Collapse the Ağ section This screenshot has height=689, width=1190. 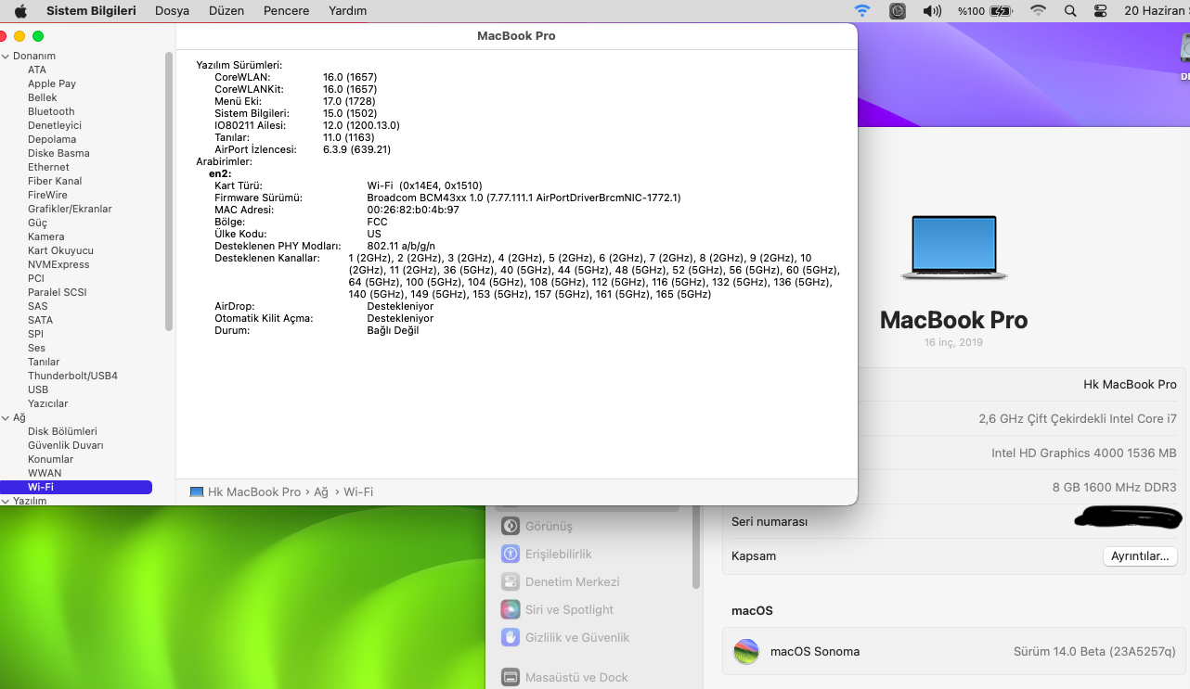pyautogui.click(x=6, y=417)
